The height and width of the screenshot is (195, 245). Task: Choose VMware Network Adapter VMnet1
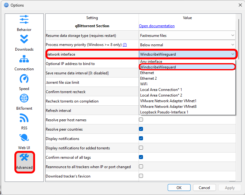(x=187, y=101)
